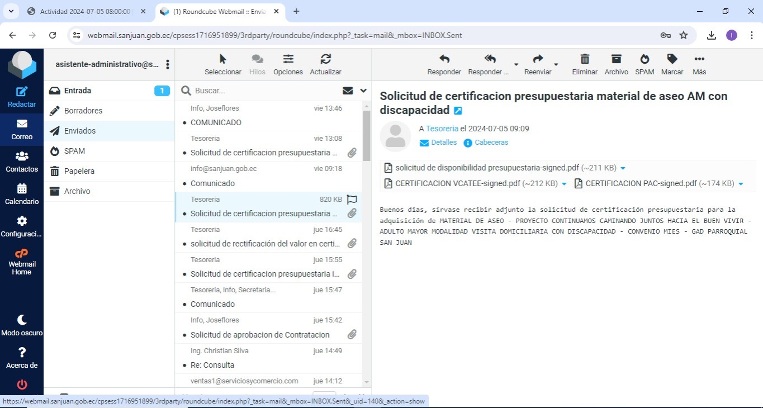Click the Responder reply icon
Screen dimensions: 763x408
coord(444,59)
